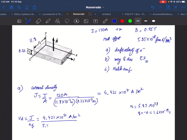This screenshot has height=140, width=187.
Task: Choose the thin stroke width
Action: coord(138,21)
